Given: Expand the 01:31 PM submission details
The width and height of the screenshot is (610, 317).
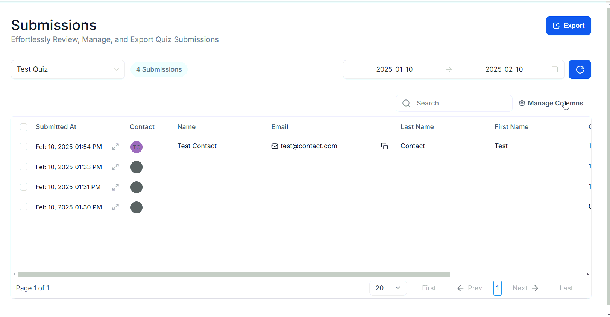Looking at the screenshot, I should (115, 187).
